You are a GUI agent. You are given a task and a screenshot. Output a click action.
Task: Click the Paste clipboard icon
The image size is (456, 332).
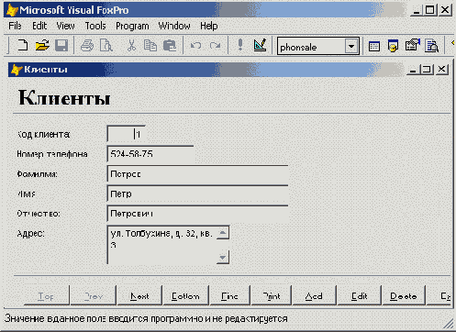(169, 46)
